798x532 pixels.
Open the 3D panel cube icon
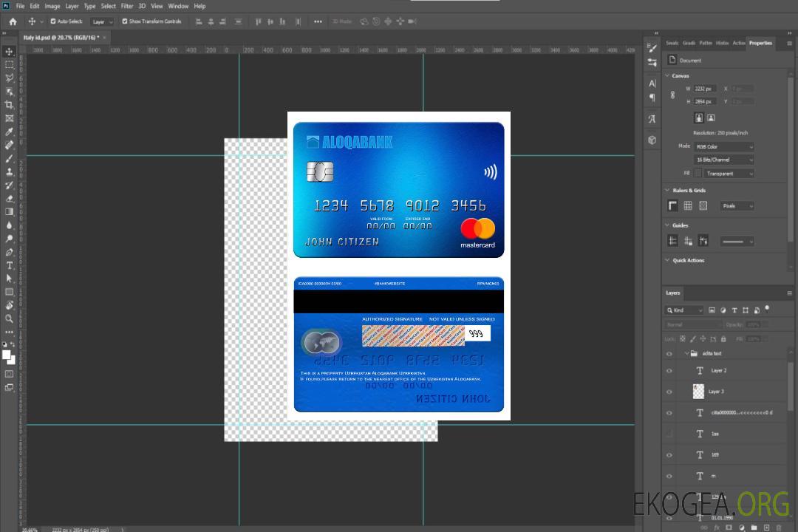tap(652, 140)
